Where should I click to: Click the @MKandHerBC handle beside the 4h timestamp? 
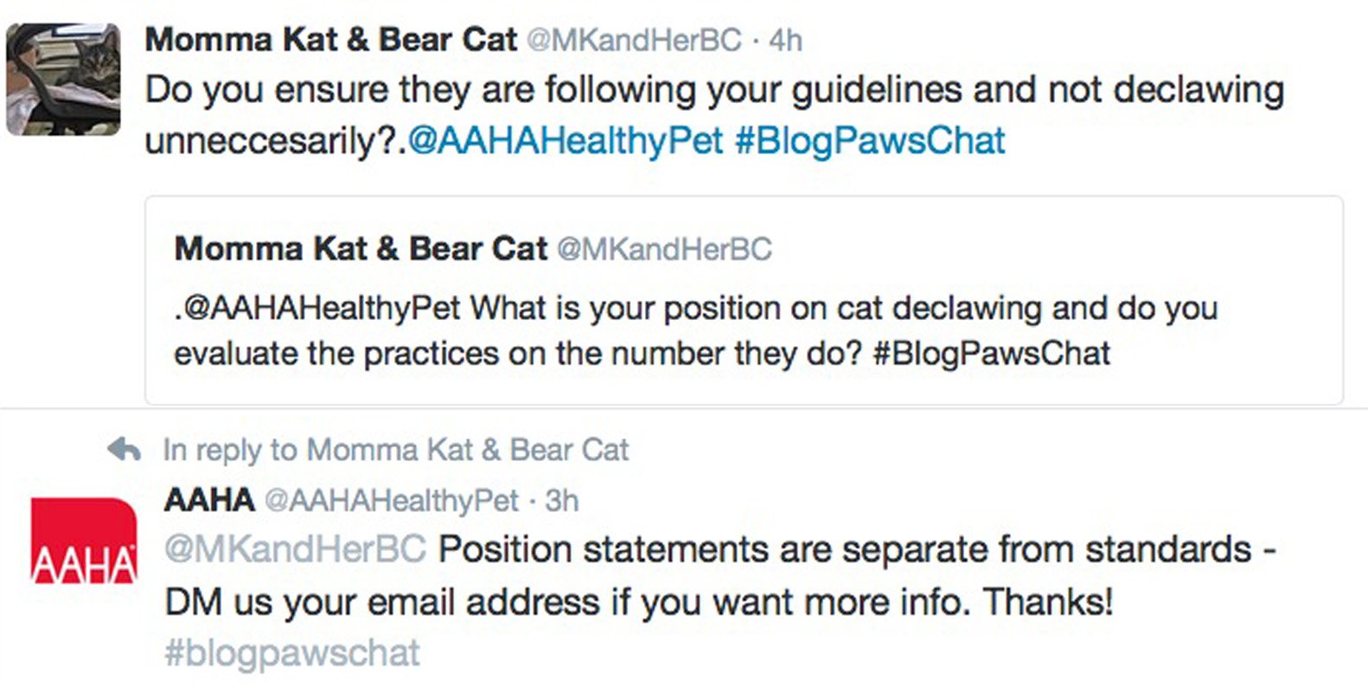(634, 40)
